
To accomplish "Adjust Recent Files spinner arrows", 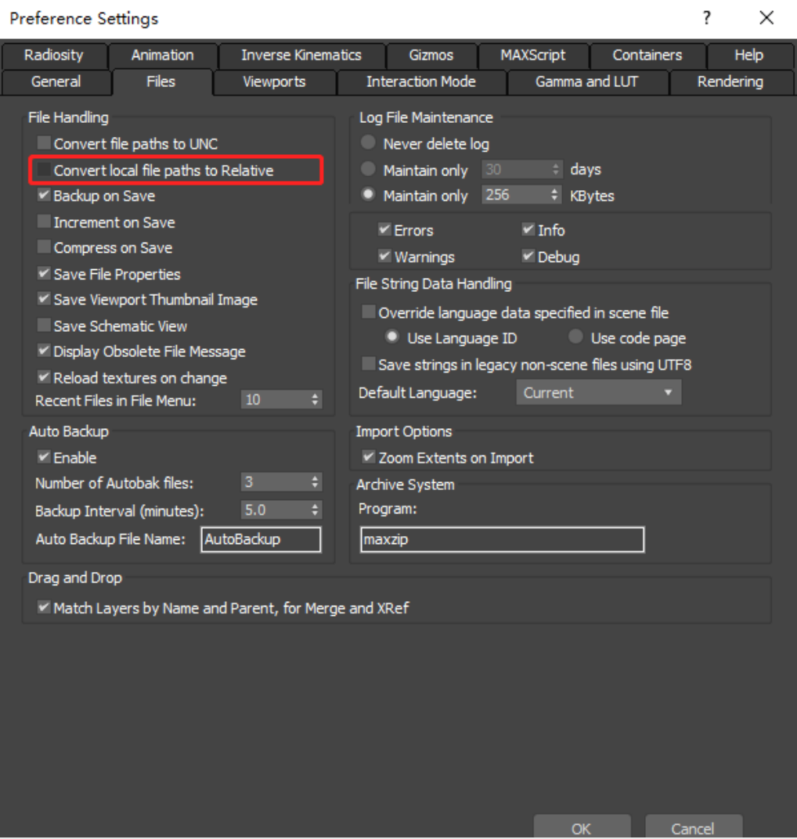I will tap(315, 400).
